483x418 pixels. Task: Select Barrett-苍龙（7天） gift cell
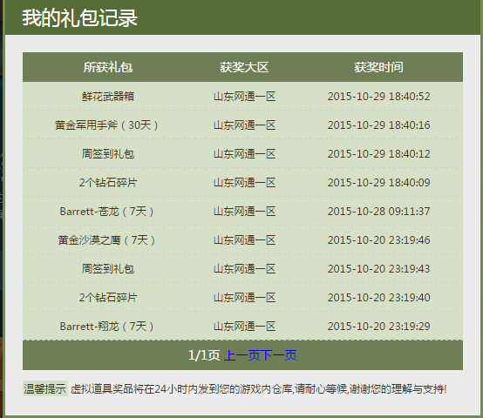(106, 212)
